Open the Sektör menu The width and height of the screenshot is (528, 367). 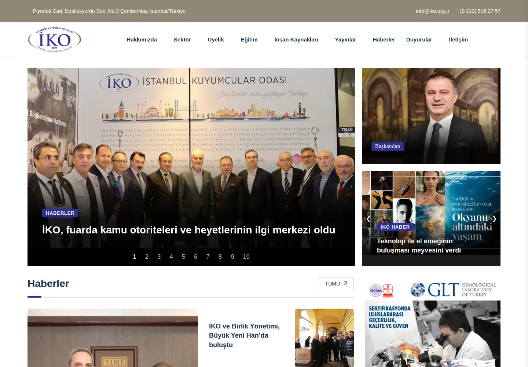[x=182, y=40]
